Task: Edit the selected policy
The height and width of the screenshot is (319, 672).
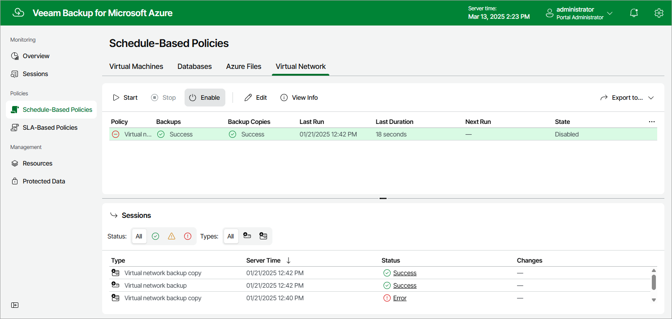Action: tap(255, 98)
